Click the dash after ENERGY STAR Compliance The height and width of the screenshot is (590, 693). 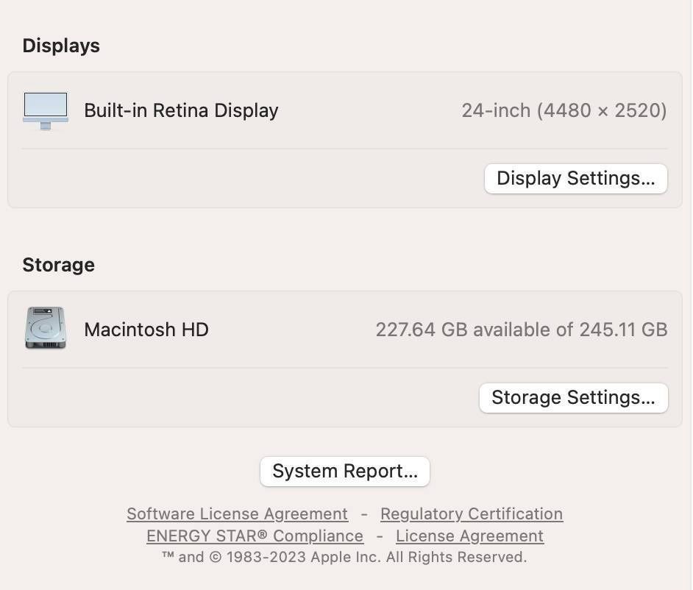coord(380,536)
